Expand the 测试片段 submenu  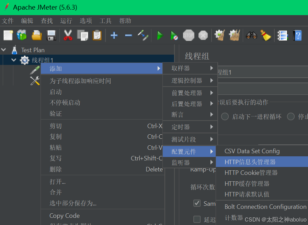click(x=190, y=139)
